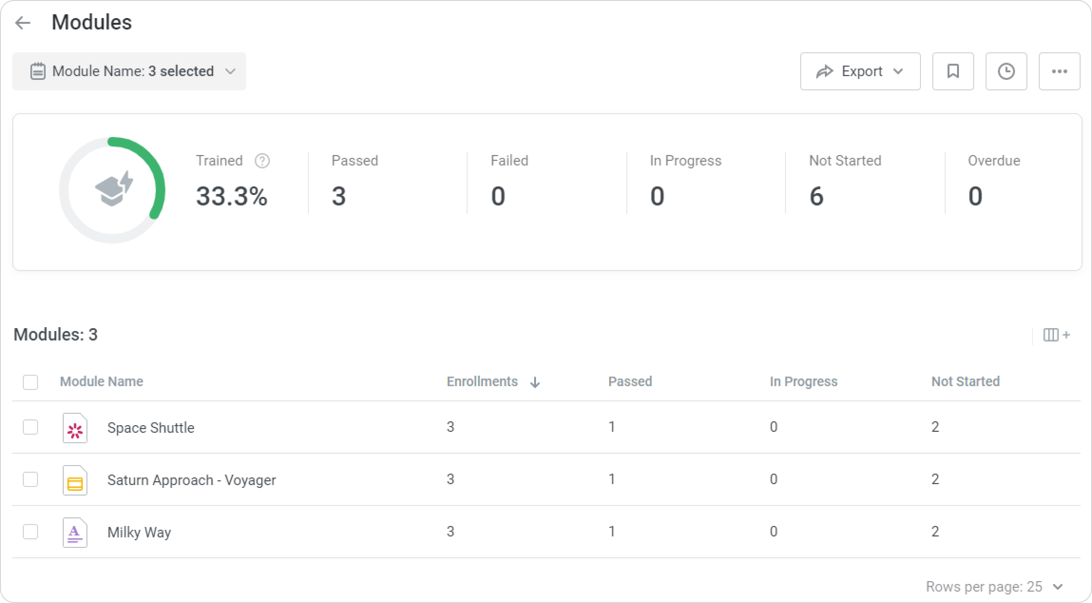Image resolution: width=1092 pixels, height=603 pixels.
Task: Check the Space Shuttle row checkbox
Action: [x=30, y=427]
